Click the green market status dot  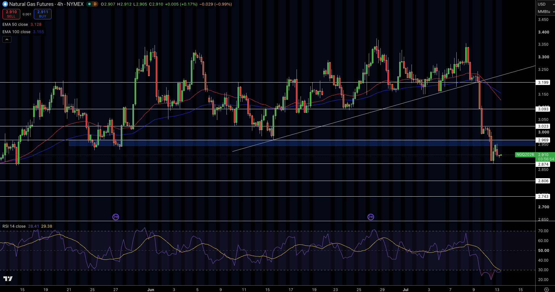pyautogui.click(x=89, y=4)
